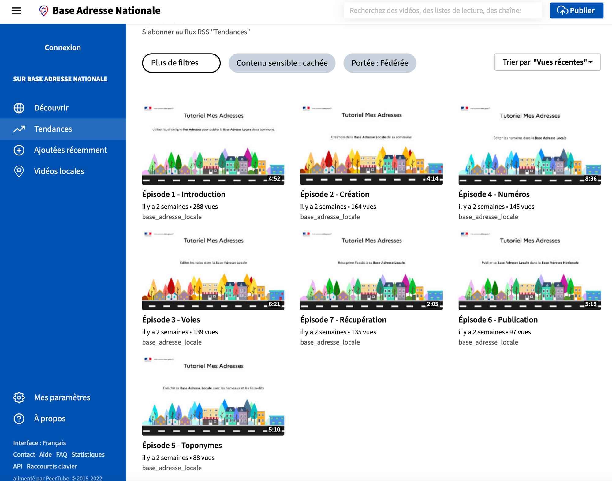This screenshot has width=612, height=481.
Task: Click the Ajoutées récemment plus icon
Action: (19, 150)
